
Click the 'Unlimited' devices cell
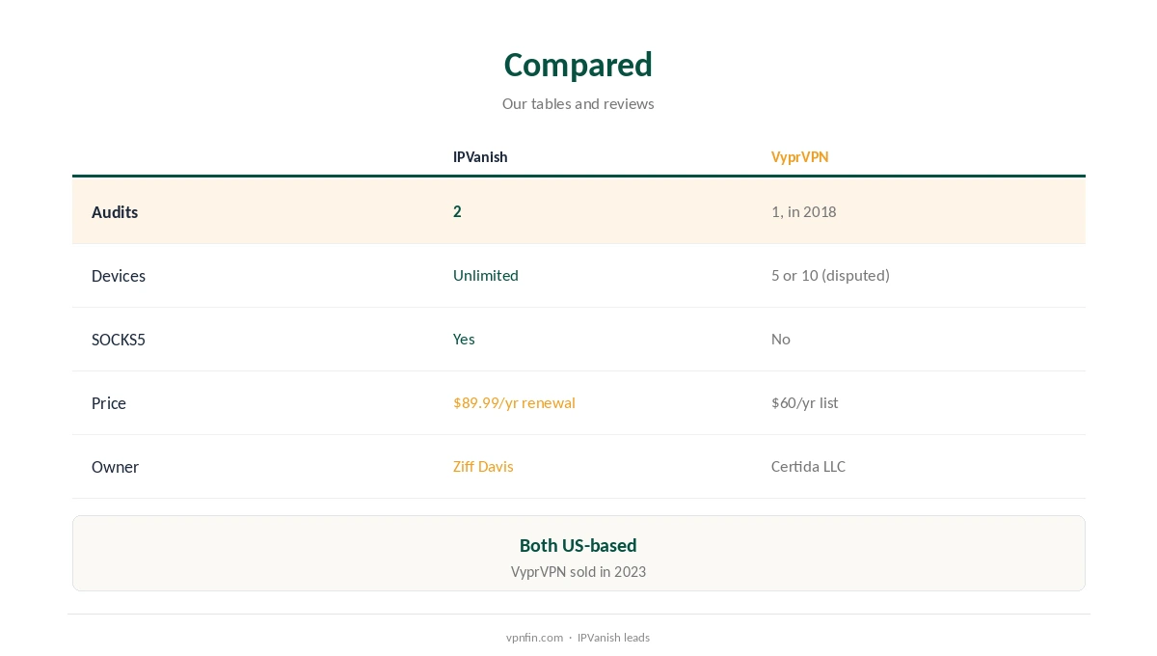click(x=486, y=275)
